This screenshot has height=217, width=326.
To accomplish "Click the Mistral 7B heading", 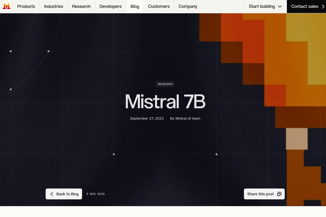I will [x=165, y=102].
